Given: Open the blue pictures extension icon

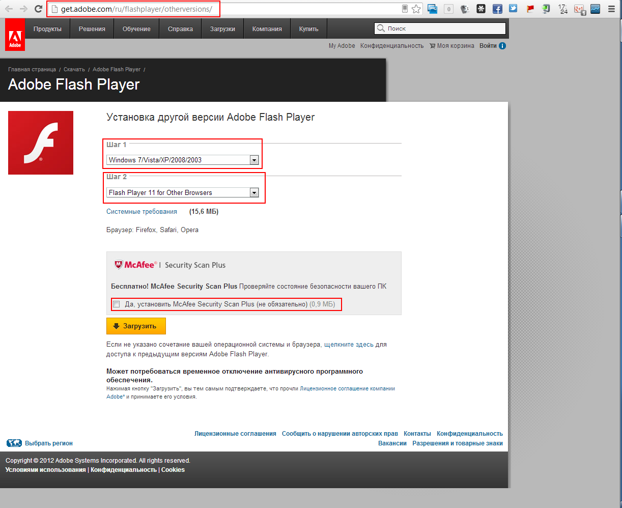Looking at the screenshot, I should 432,9.
